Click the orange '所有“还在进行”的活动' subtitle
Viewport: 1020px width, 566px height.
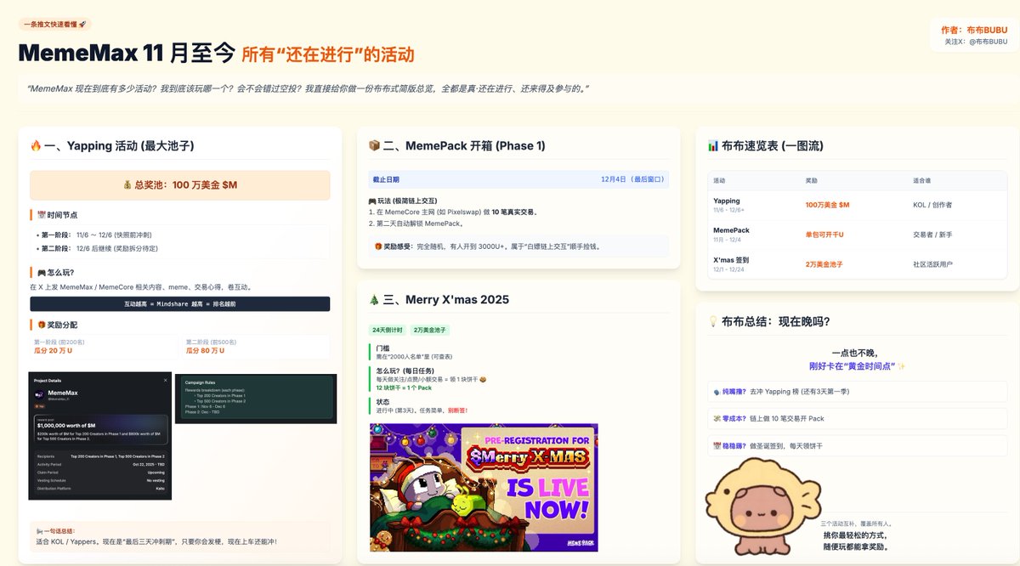[328, 55]
